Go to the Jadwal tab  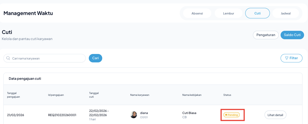pyautogui.click(x=286, y=13)
